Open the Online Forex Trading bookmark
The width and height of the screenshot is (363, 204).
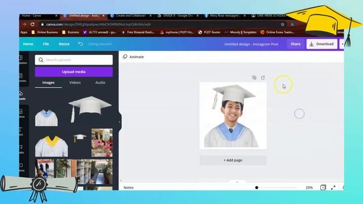click(277, 32)
